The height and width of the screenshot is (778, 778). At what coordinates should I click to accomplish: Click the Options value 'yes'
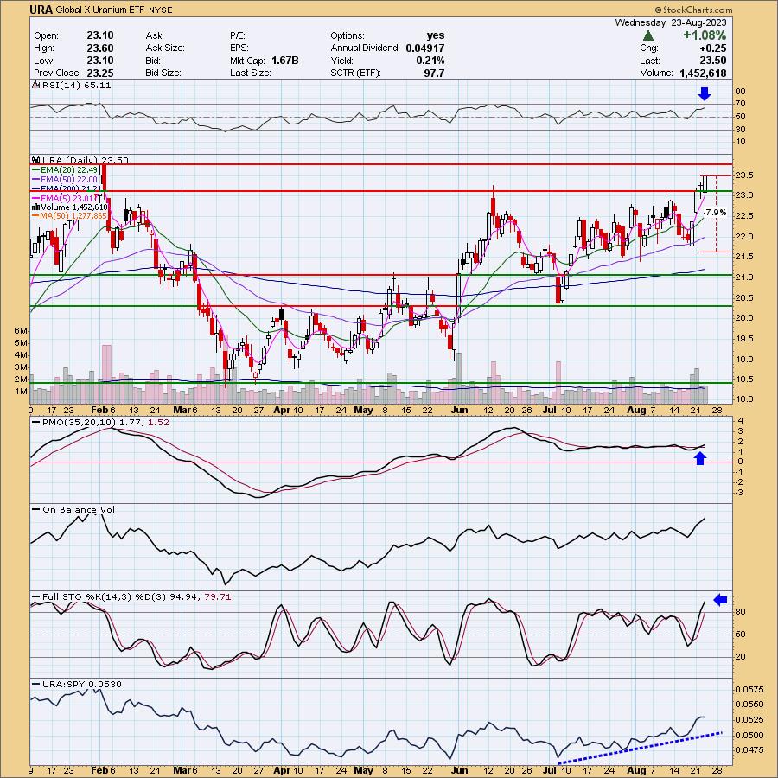[x=435, y=35]
